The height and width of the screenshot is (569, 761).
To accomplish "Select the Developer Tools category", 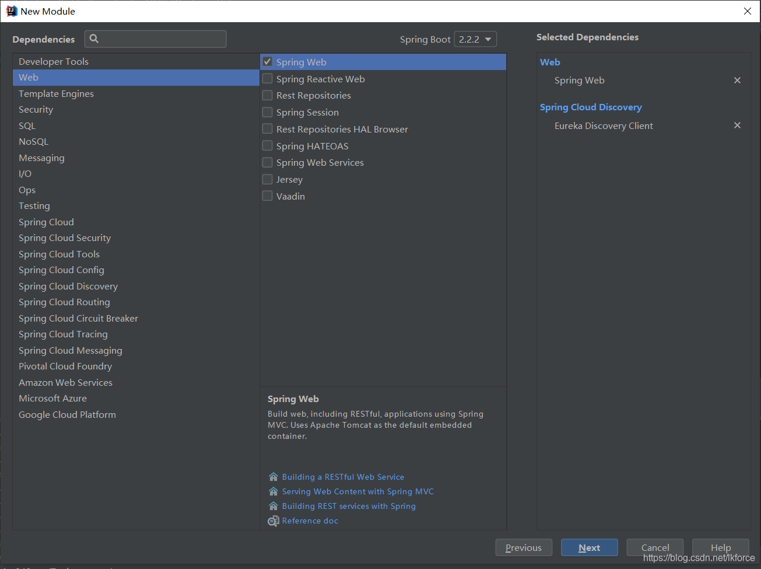I will click(x=136, y=61).
